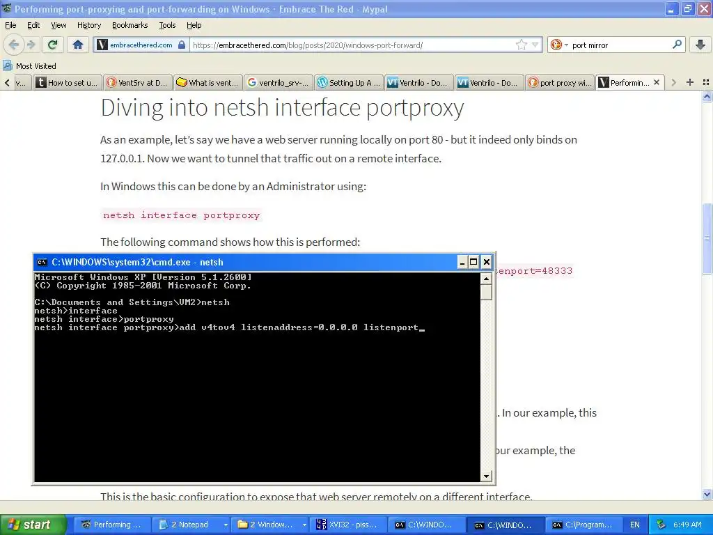Switch to the 'XVI32 - piss...' taskbar button
Viewport: 713px width, 535px height.
(x=348, y=525)
